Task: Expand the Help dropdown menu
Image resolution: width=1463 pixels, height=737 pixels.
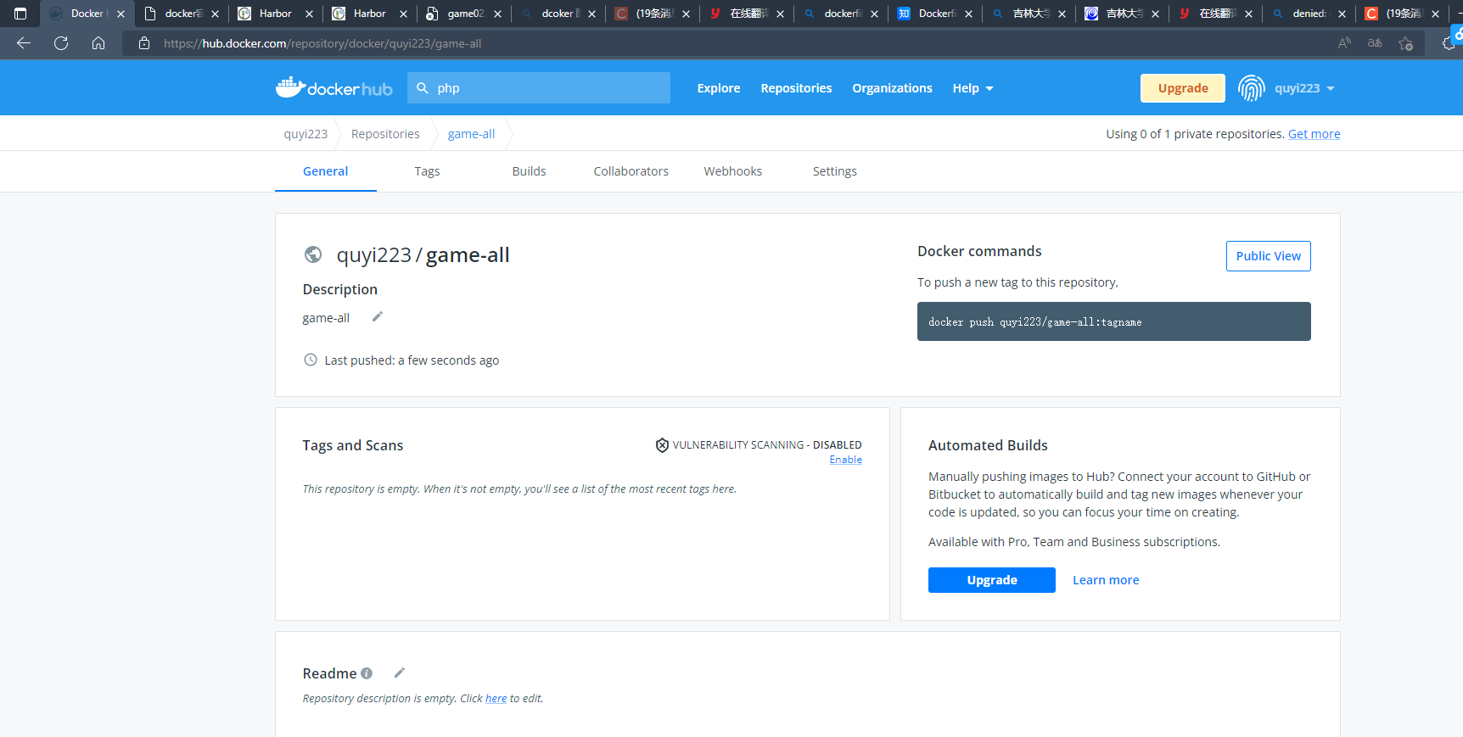Action: (x=973, y=88)
